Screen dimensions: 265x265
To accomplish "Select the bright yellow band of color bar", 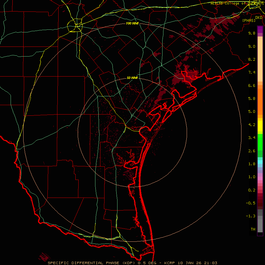I will (x=260, y=126).
